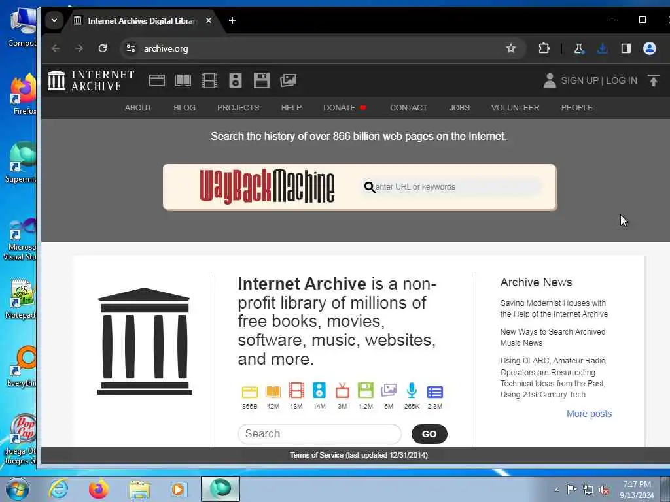Open the Windows Start button
This screenshot has width=670, height=502.
click(x=17, y=489)
